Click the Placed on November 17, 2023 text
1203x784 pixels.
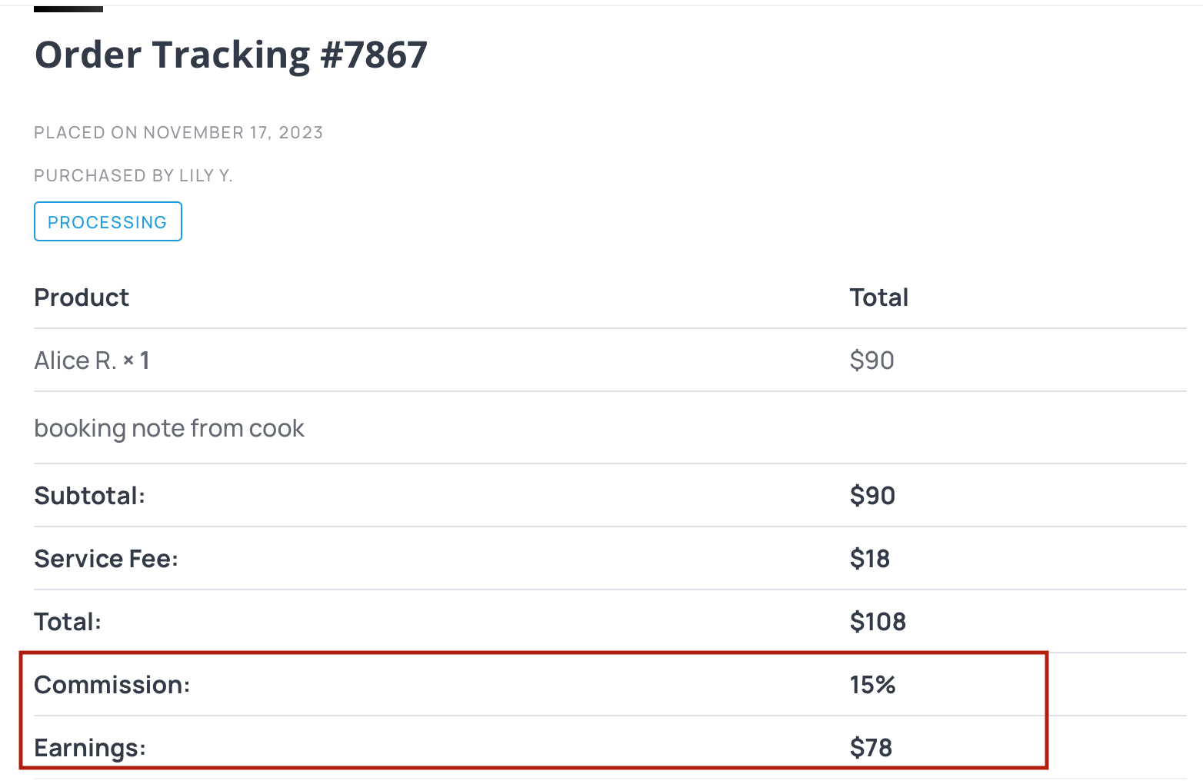point(178,133)
